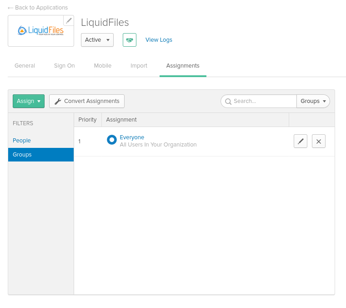
Task: Click the LiquidFiles application title
Action: pos(105,23)
